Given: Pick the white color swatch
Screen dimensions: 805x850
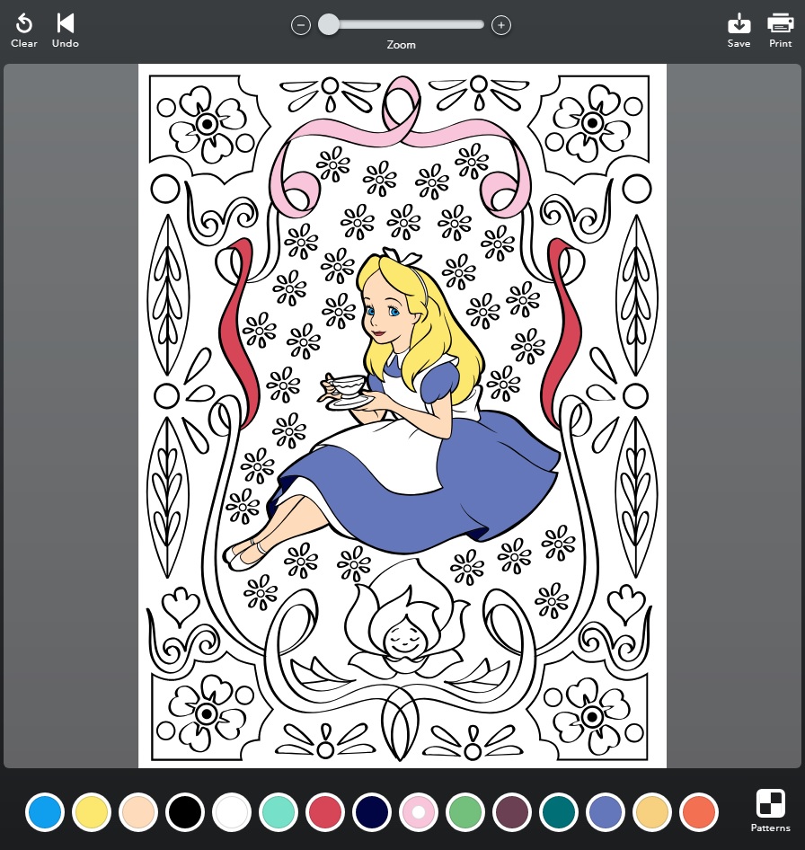Looking at the screenshot, I should [x=232, y=812].
